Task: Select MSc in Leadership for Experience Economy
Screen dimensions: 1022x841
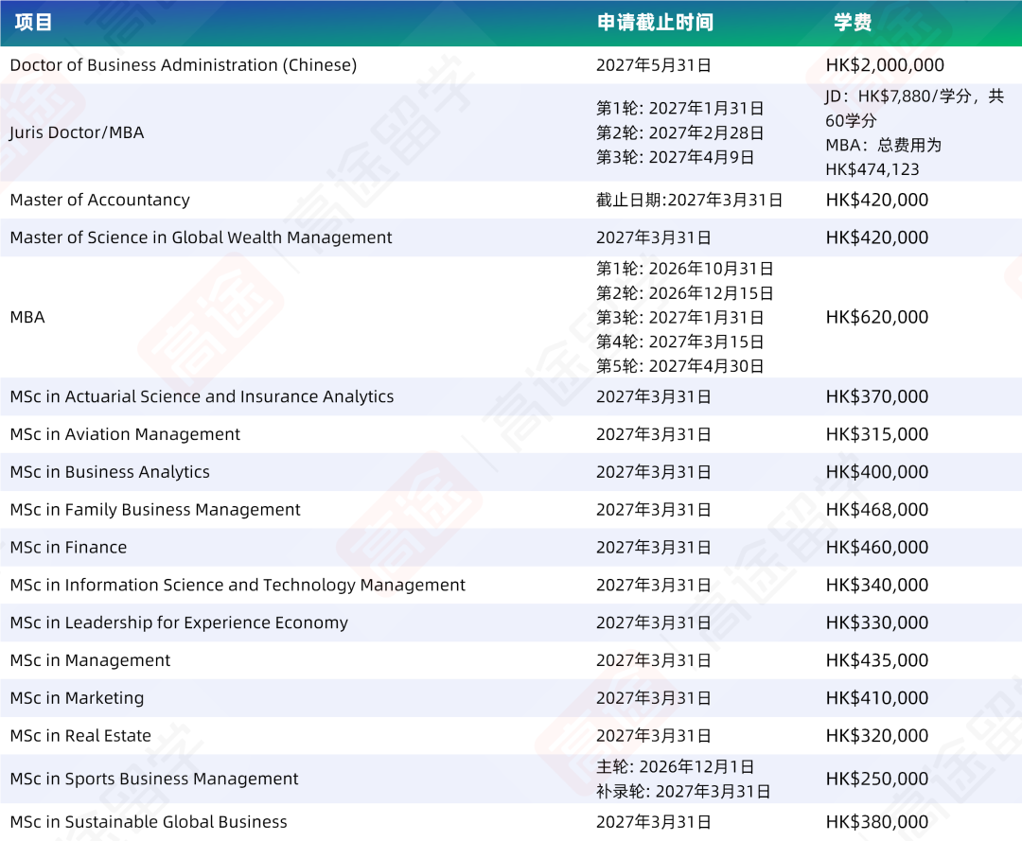Action: coord(179,623)
